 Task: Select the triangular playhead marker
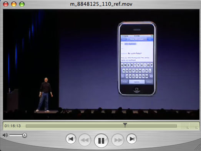[x=125, y=125]
